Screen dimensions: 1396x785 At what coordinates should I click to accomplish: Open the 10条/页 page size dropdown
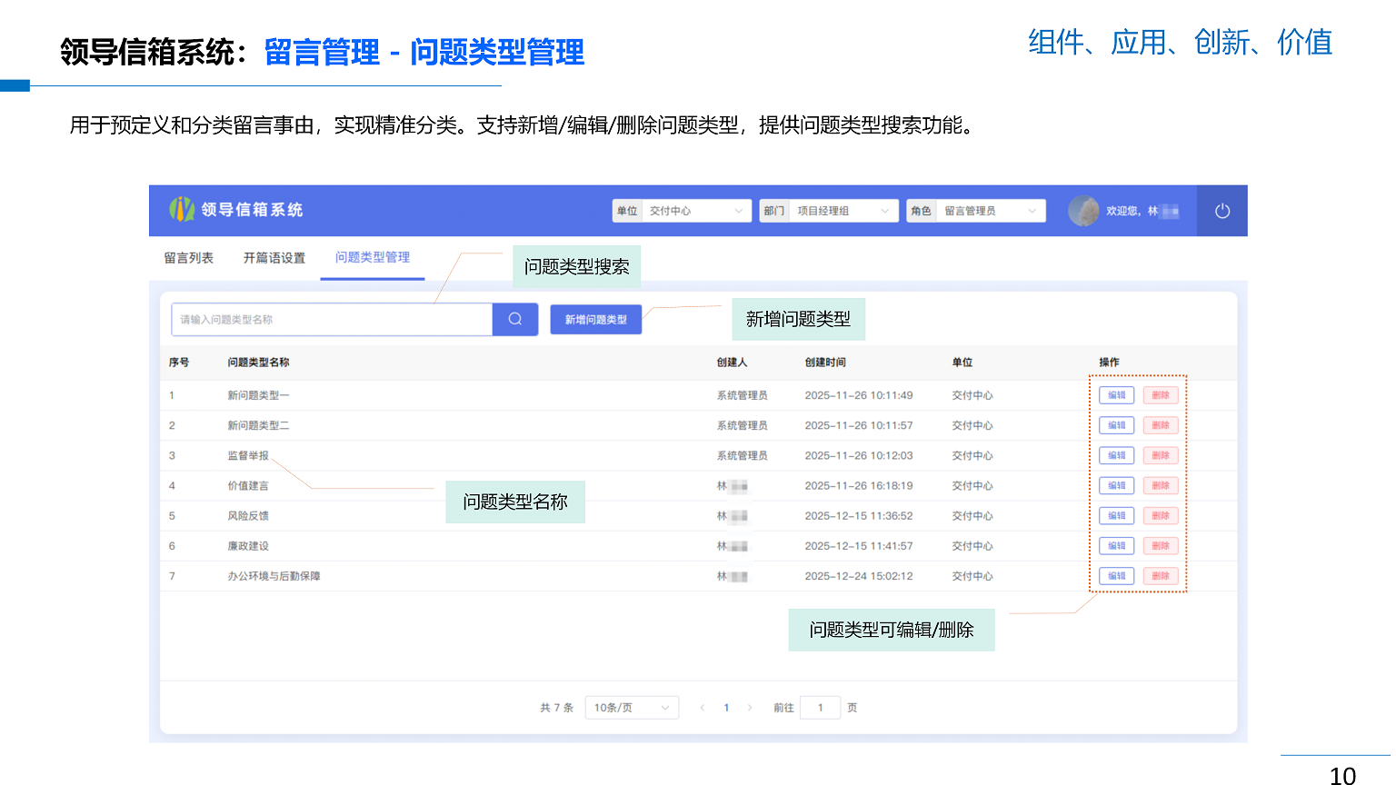click(x=632, y=707)
